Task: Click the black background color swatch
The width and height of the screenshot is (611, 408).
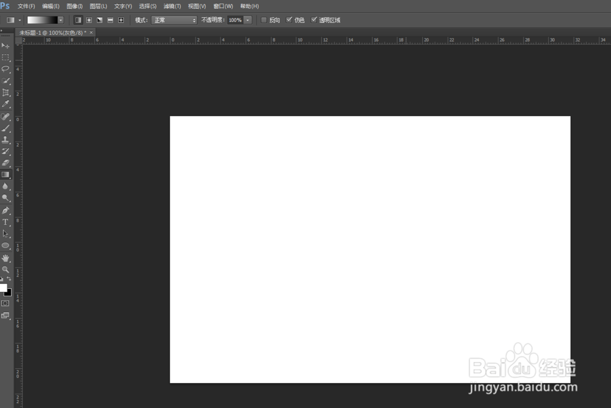Action: coord(9,293)
